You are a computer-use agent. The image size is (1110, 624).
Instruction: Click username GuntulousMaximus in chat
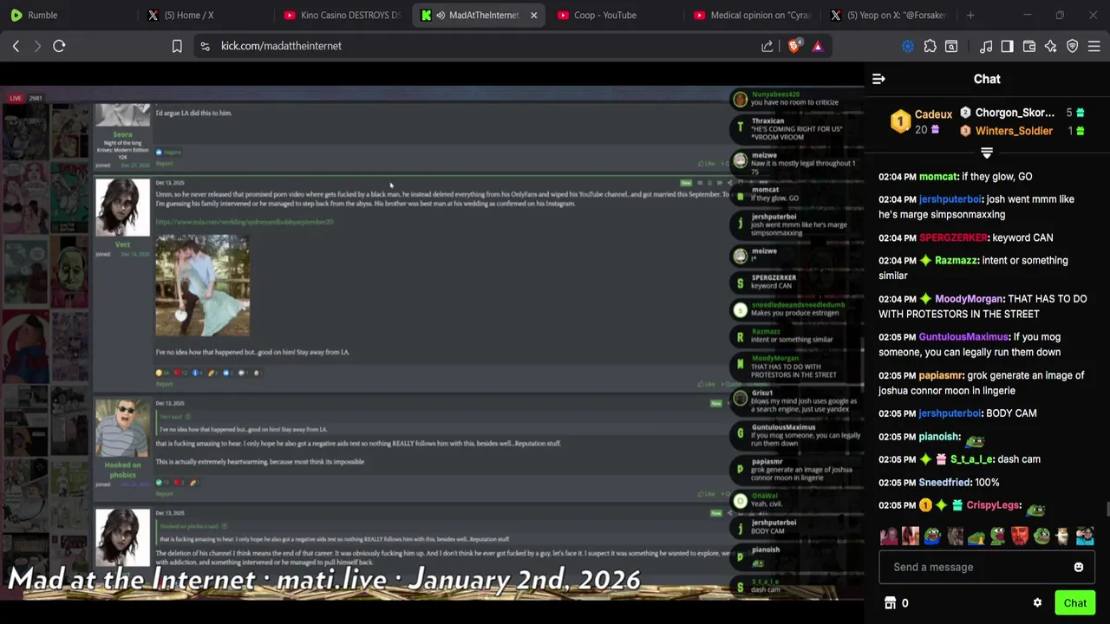tap(963, 337)
